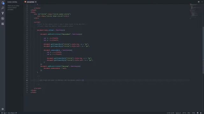Switch to the tutorial.html tab
Viewport: 204px width, 114px height.
point(31,2)
